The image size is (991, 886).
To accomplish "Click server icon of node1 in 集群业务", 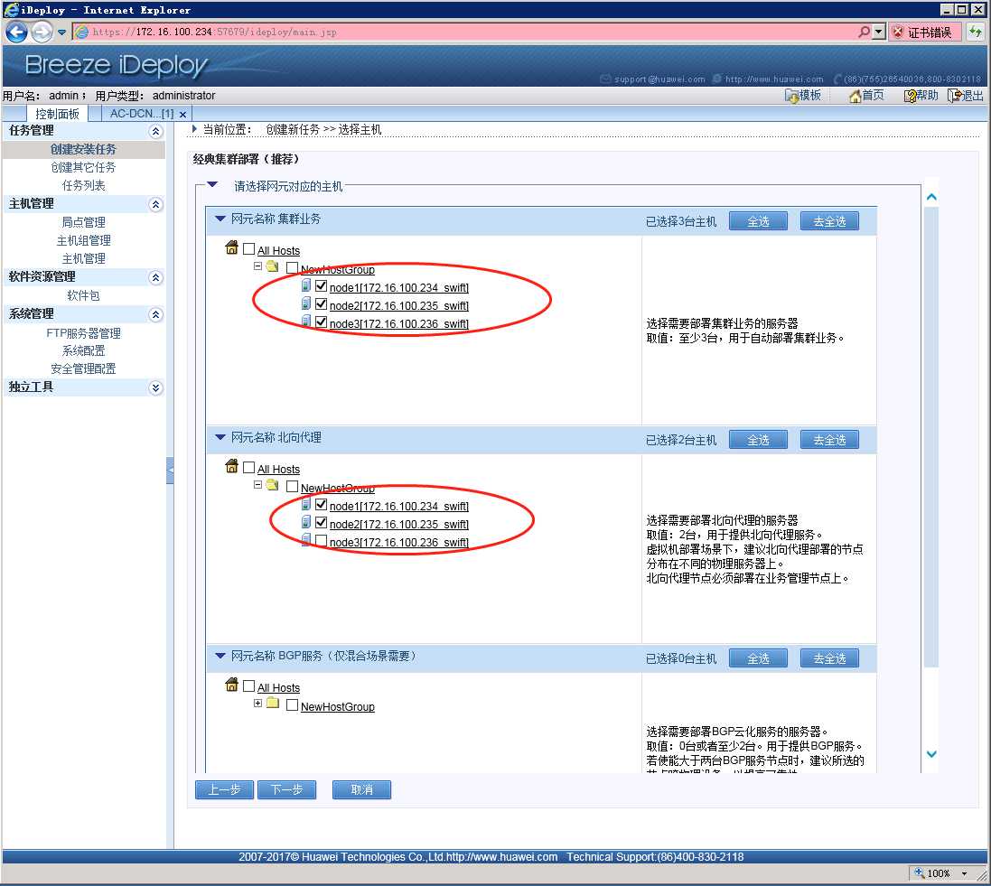I will pyautogui.click(x=306, y=285).
